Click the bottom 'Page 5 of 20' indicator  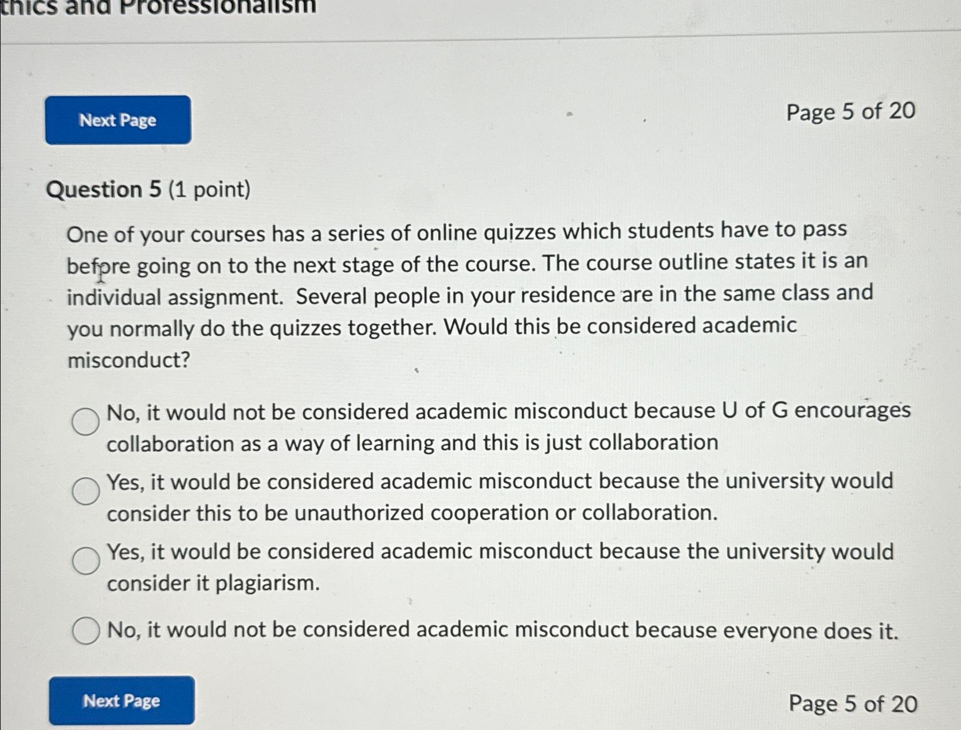(x=852, y=703)
